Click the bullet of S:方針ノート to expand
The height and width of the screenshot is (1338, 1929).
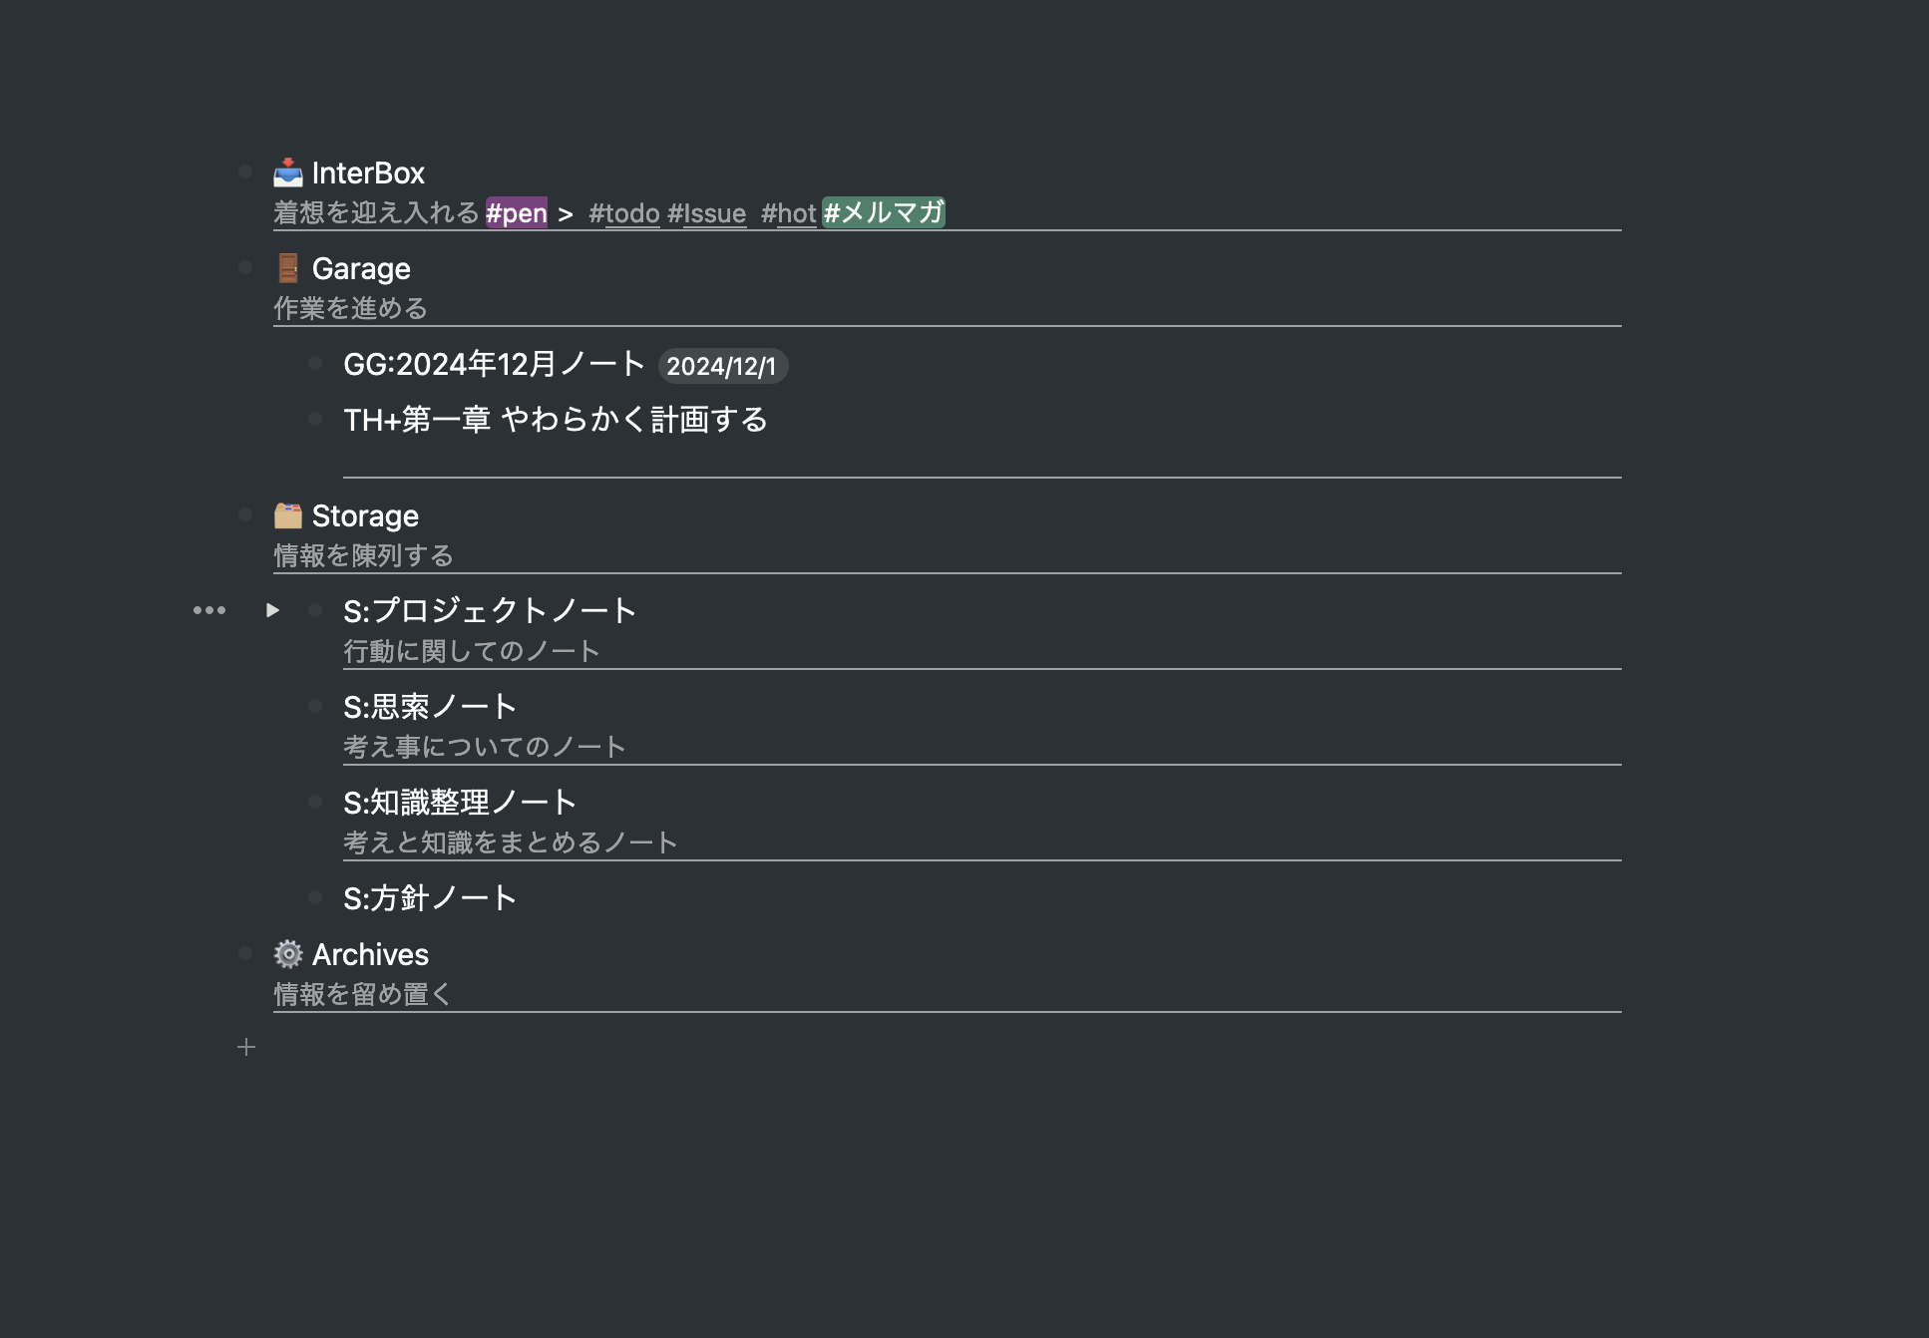pos(314,896)
